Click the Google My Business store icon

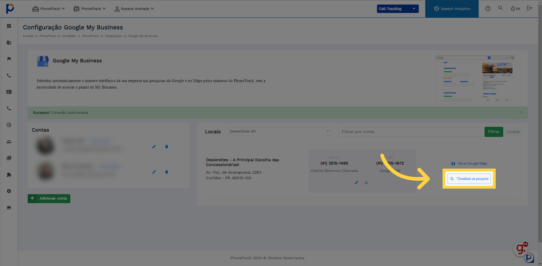pos(43,61)
